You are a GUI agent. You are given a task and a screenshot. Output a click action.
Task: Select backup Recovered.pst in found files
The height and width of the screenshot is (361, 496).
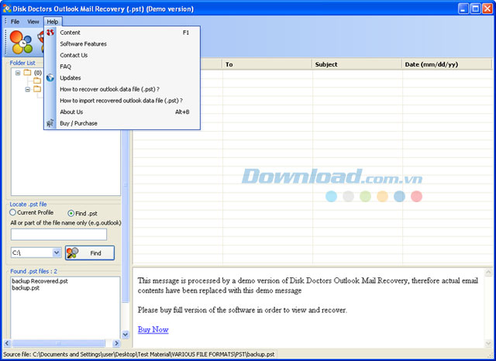pyautogui.click(x=40, y=280)
